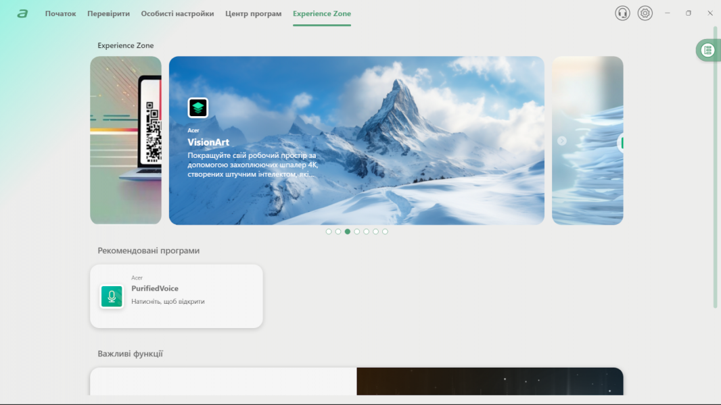This screenshot has width=721, height=405.
Task: Open the floating document panel icon on right edge
Action: point(707,50)
